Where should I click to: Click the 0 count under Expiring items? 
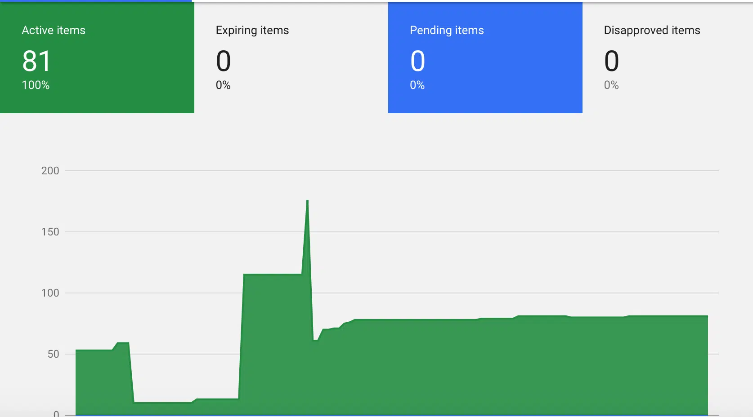tap(224, 61)
